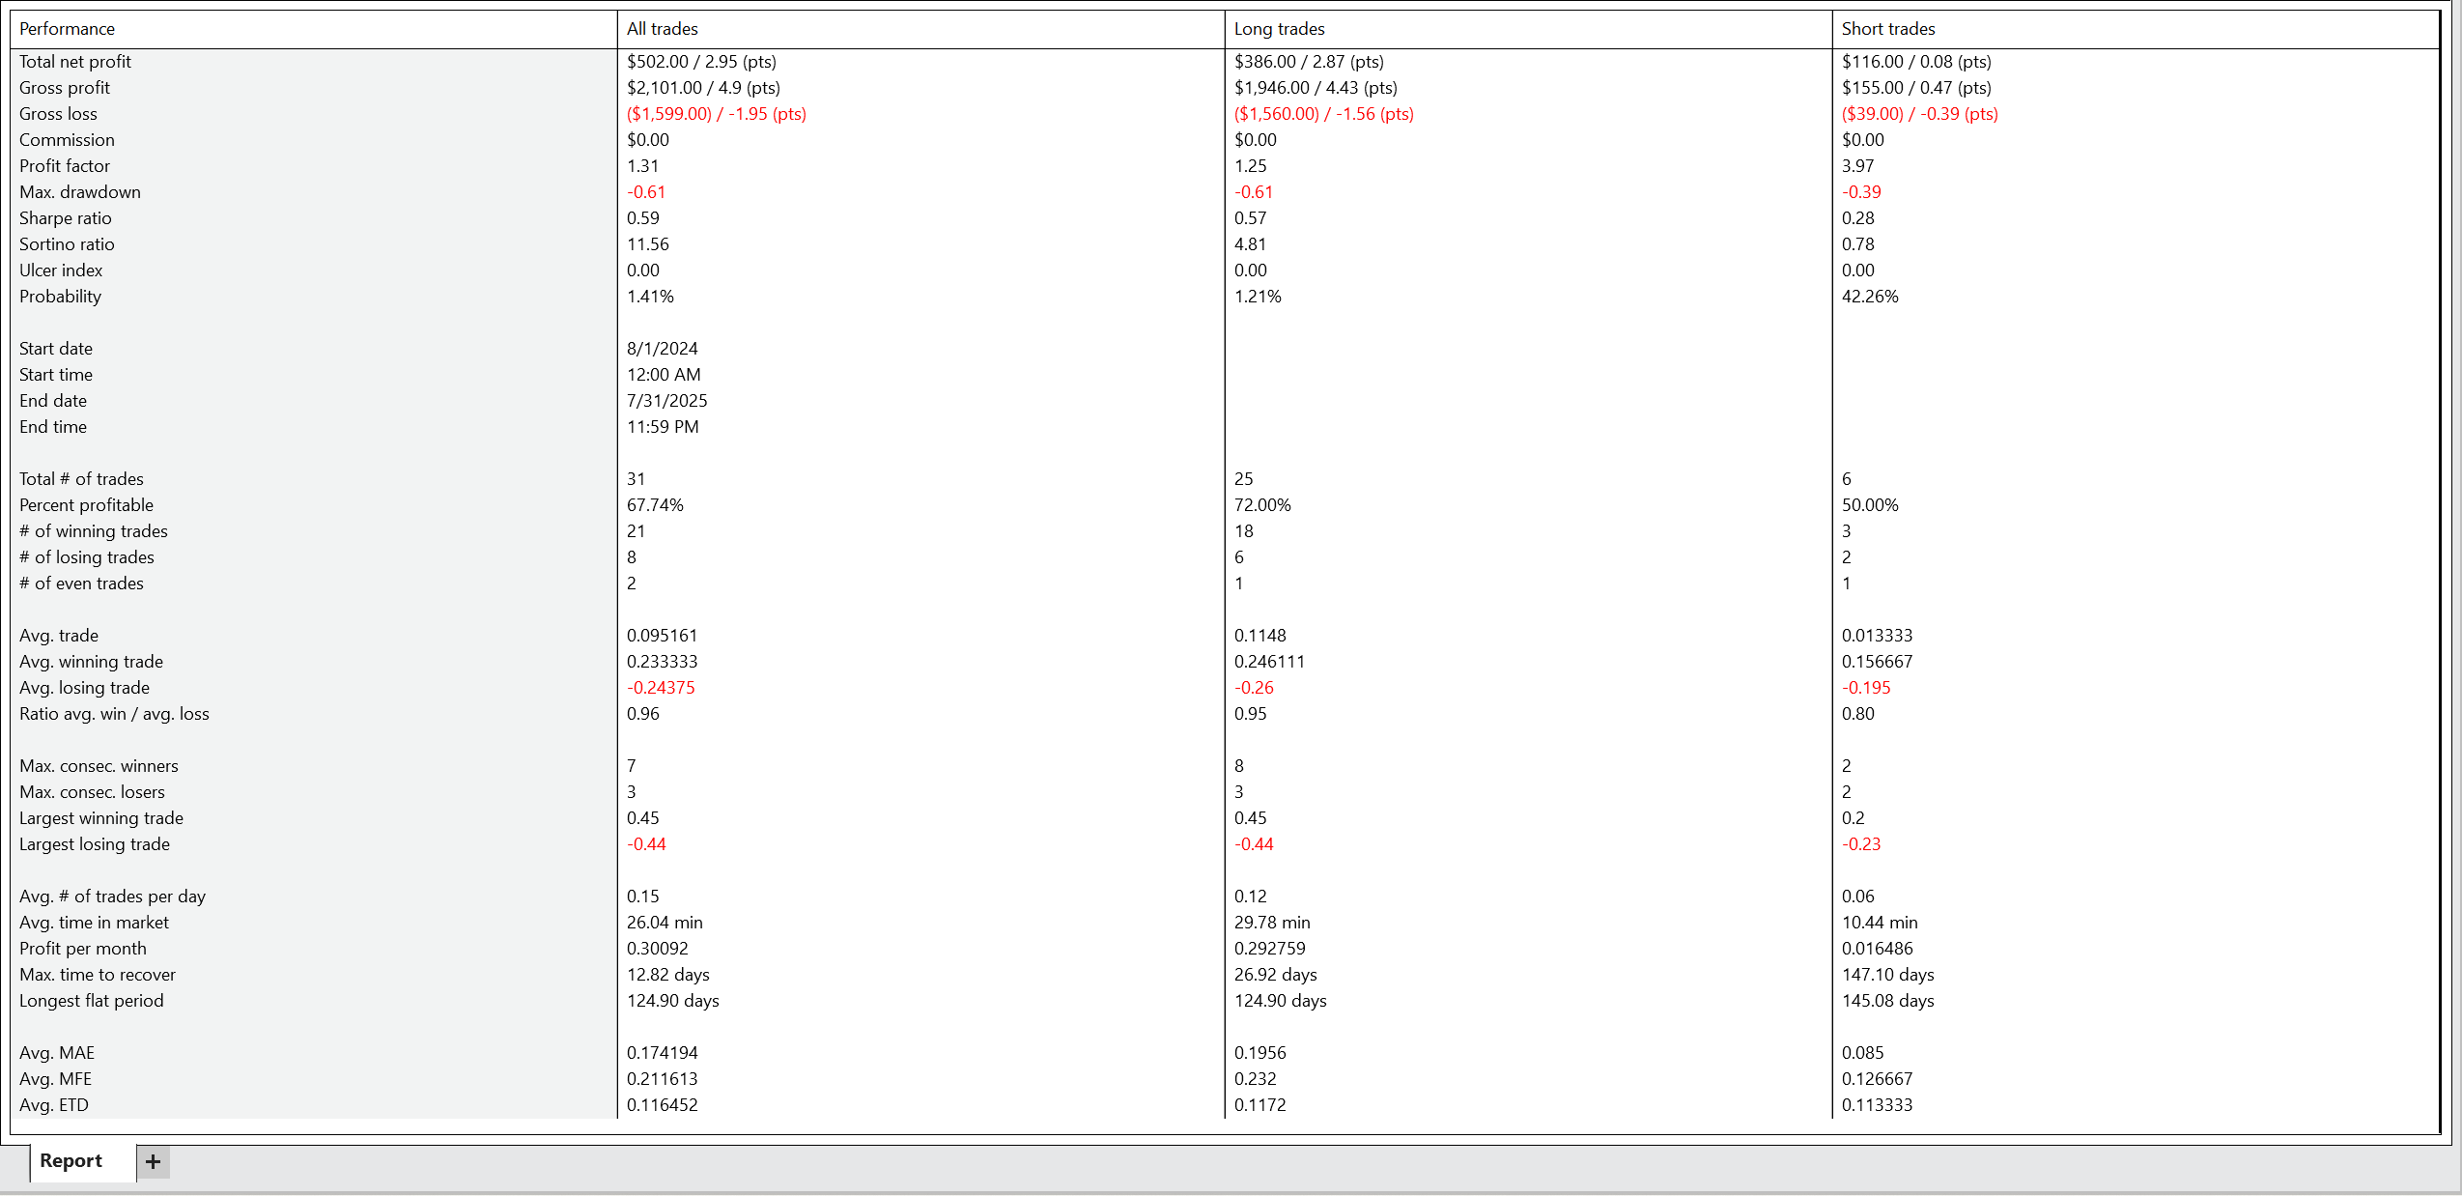Select the 3.97 short trades profit factor
The height and width of the screenshot is (1196, 2462).
point(1857,166)
